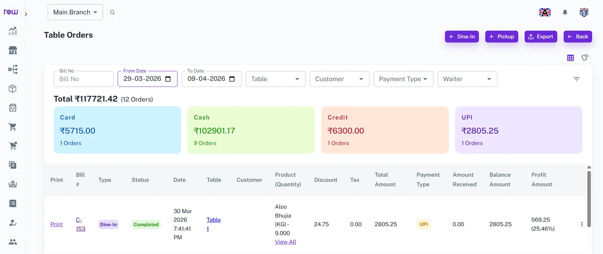Open the Main Branch dropdown

(x=75, y=12)
